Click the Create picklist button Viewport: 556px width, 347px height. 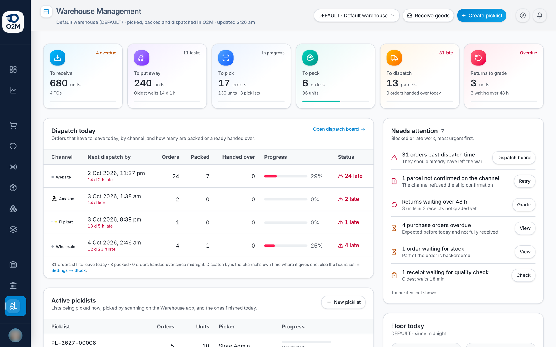482,16
